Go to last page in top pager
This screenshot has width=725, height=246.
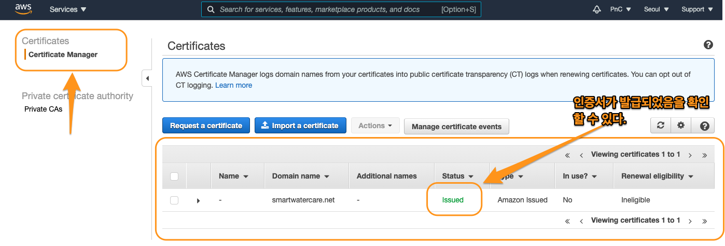pyautogui.click(x=704, y=155)
